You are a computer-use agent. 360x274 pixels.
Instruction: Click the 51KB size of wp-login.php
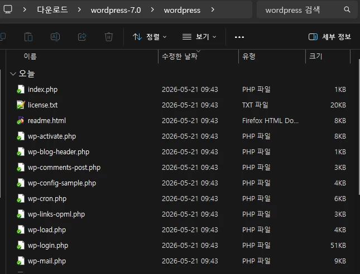pos(338,246)
